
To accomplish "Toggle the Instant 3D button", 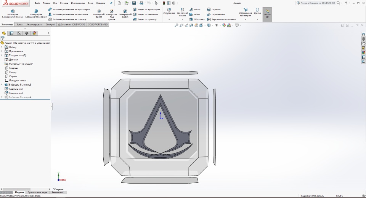I will (x=267, y=13).
